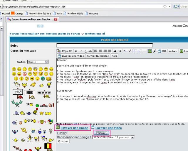The height and width of the screenshot is (151, 188).
Task: Click the sidebar scroll up arrow
Action: click(x=2, y=29)
